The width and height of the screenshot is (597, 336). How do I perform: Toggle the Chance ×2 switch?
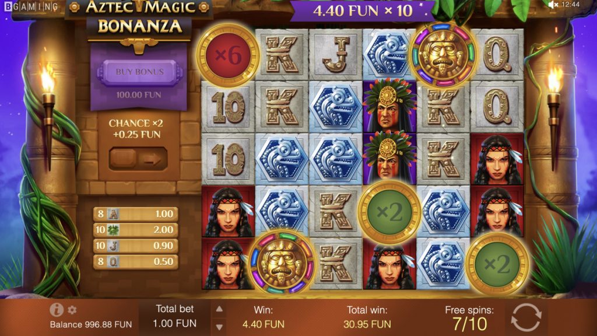coord(138,159)
